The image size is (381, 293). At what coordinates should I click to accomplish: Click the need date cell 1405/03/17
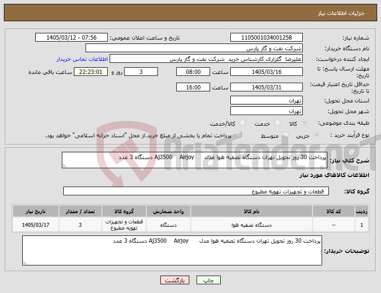35,225
